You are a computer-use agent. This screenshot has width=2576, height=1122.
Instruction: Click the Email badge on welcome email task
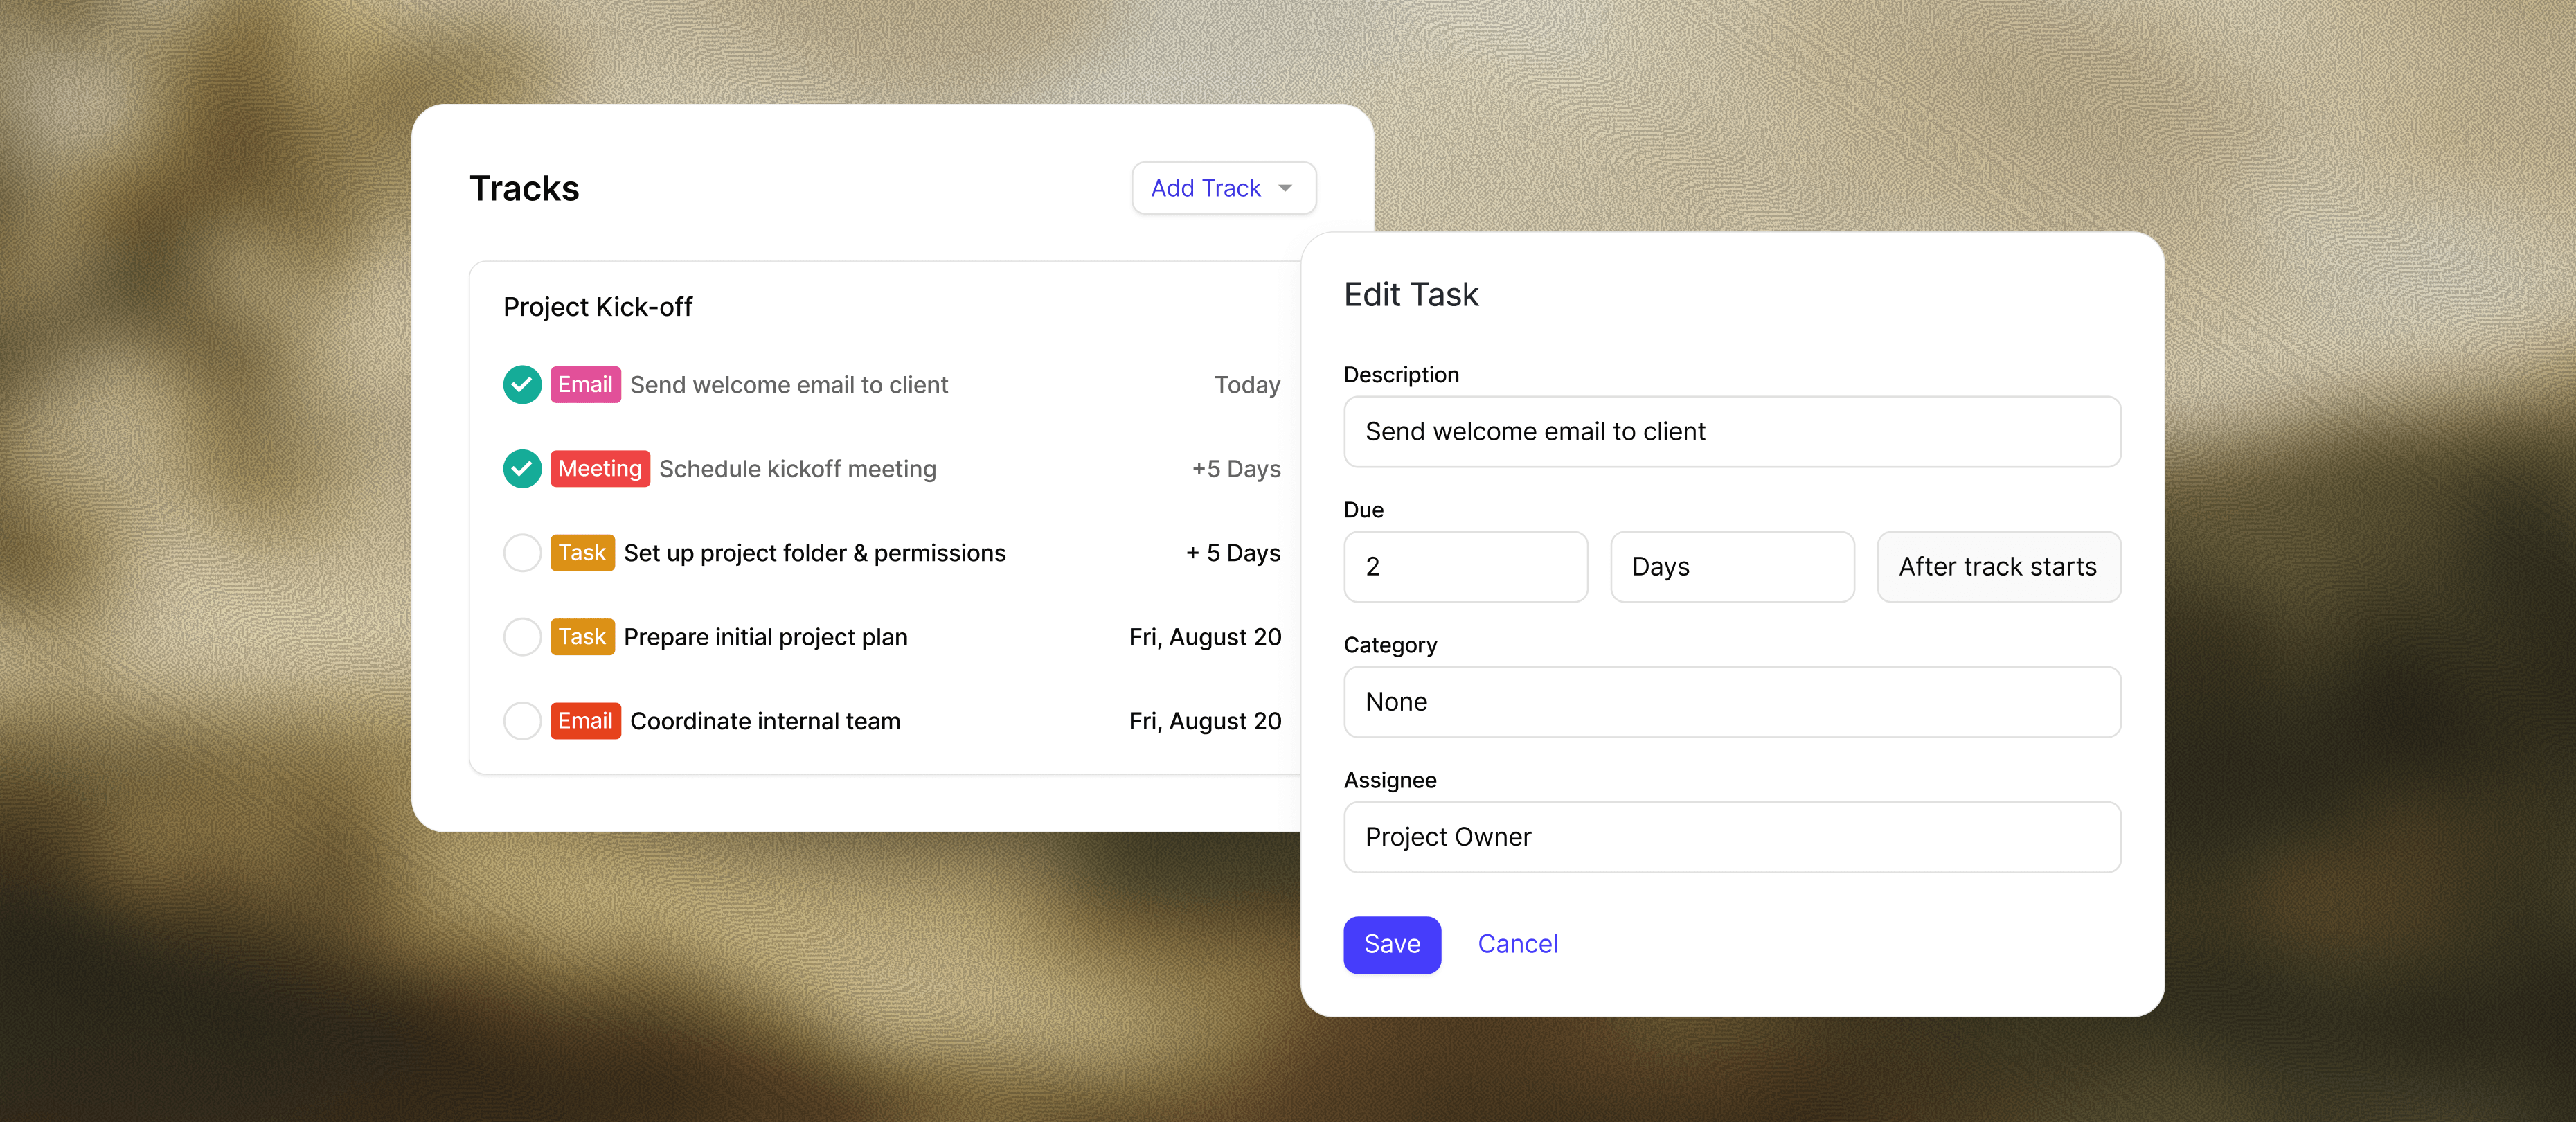click(x=585, y=384)
